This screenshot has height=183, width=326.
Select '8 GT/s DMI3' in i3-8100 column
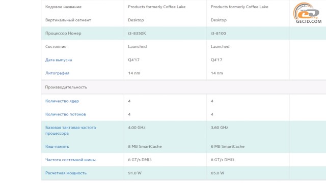(223, 160)
